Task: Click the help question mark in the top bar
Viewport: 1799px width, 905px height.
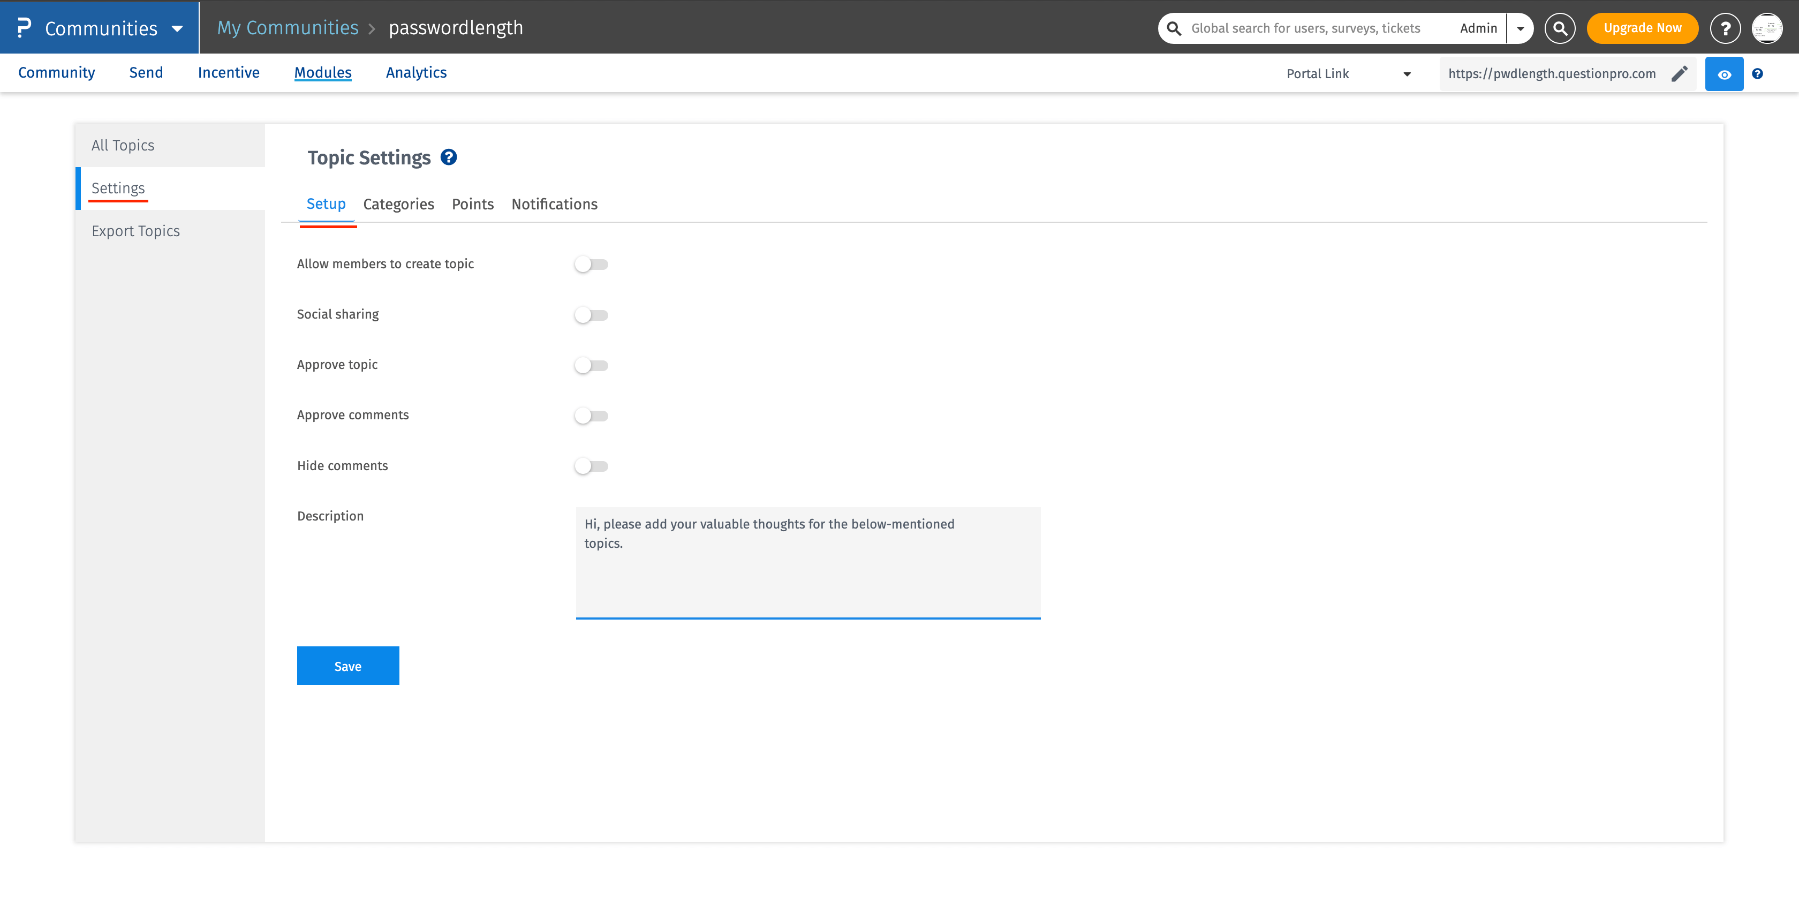Action: 1725,28
